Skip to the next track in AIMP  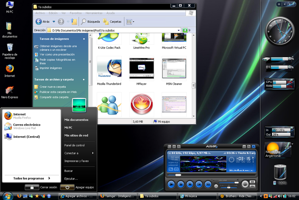click(208, 184)
